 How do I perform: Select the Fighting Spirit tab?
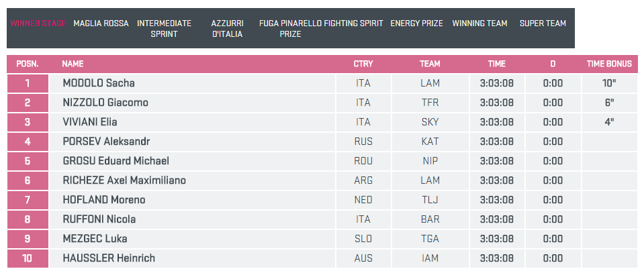tap(353, 23)
